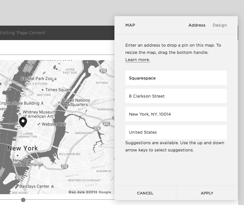The image size is (244, 205).
Task: Click the black location pin on map
Action: click(23, 122)
